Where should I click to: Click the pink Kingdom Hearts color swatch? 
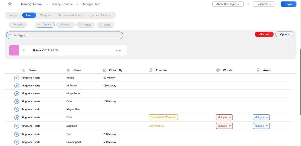[x=14, y=50]
